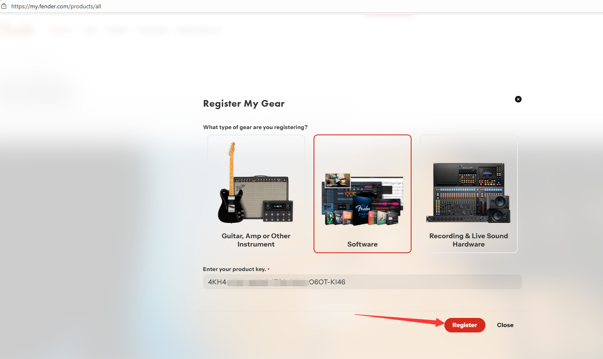Click the my.fender.com URL in address bar
The image size is (603, 359).
click(56, 6)
